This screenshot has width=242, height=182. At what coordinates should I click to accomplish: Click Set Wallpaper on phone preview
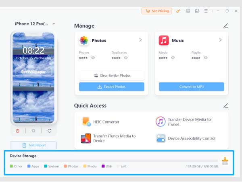[33, 72]
